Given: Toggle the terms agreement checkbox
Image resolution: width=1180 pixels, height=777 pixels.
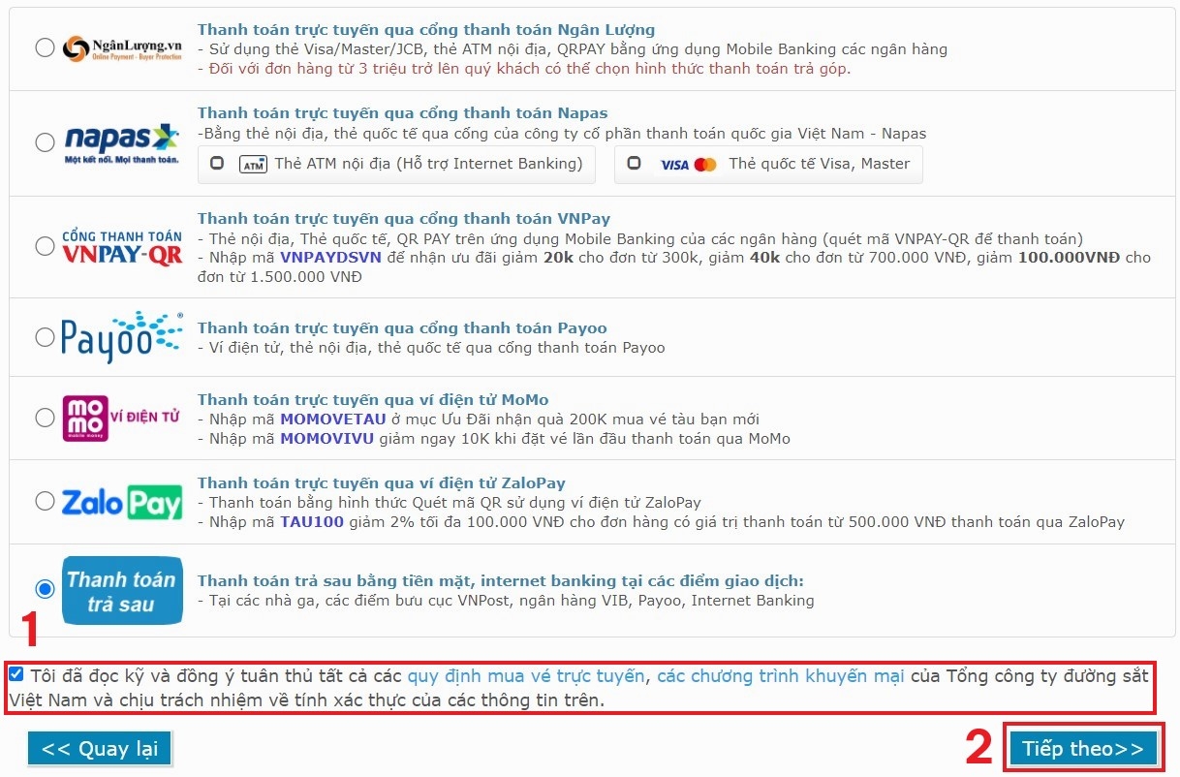Looking at the screenshot, I should [x=16, y=674].
